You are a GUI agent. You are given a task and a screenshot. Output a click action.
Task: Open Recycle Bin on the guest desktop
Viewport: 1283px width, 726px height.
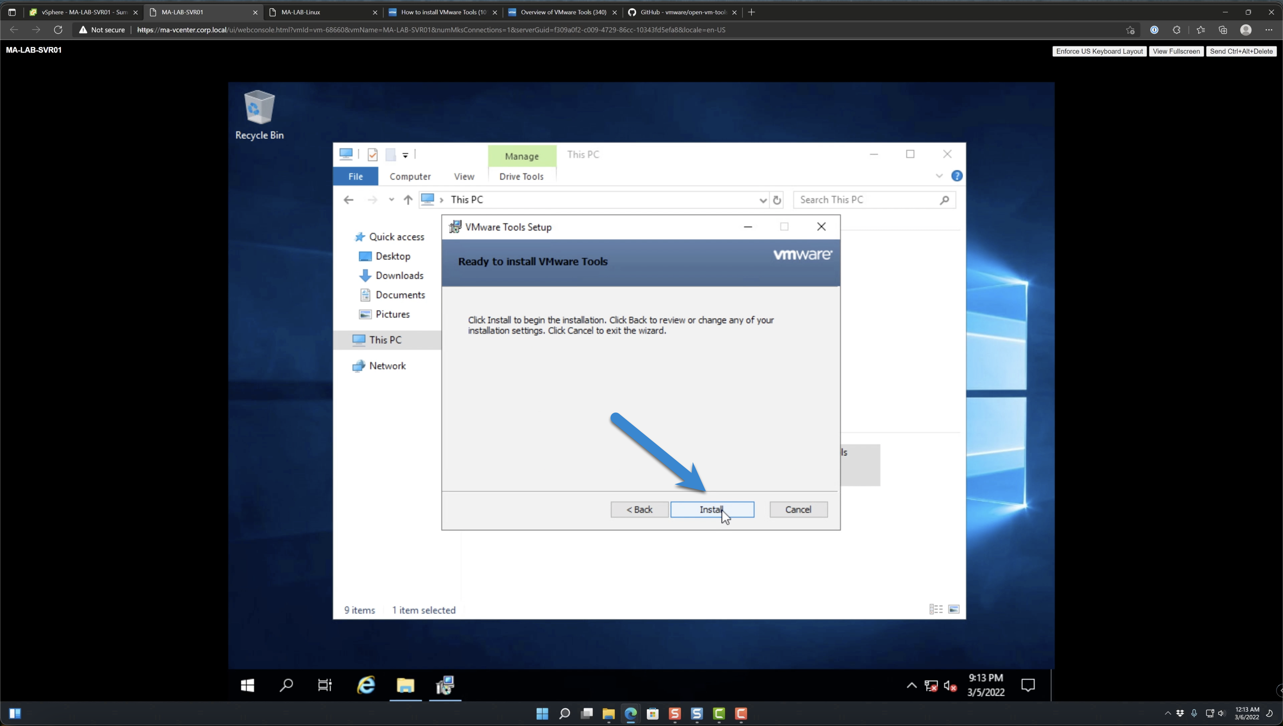pos(259,115)
